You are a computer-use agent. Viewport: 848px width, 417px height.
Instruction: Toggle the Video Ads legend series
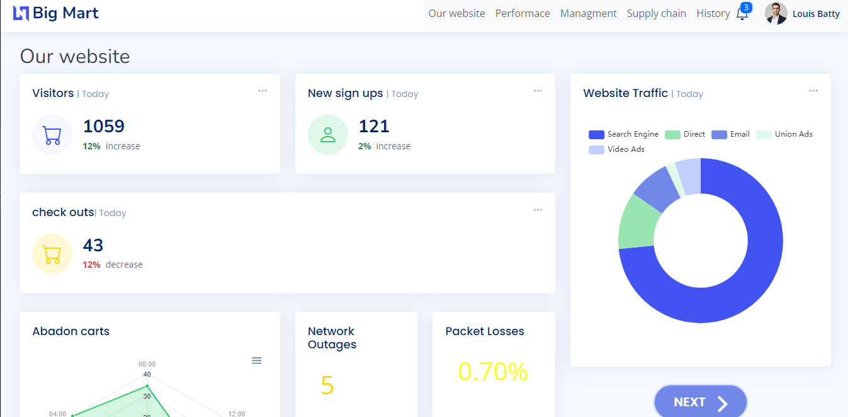[616, 149]
